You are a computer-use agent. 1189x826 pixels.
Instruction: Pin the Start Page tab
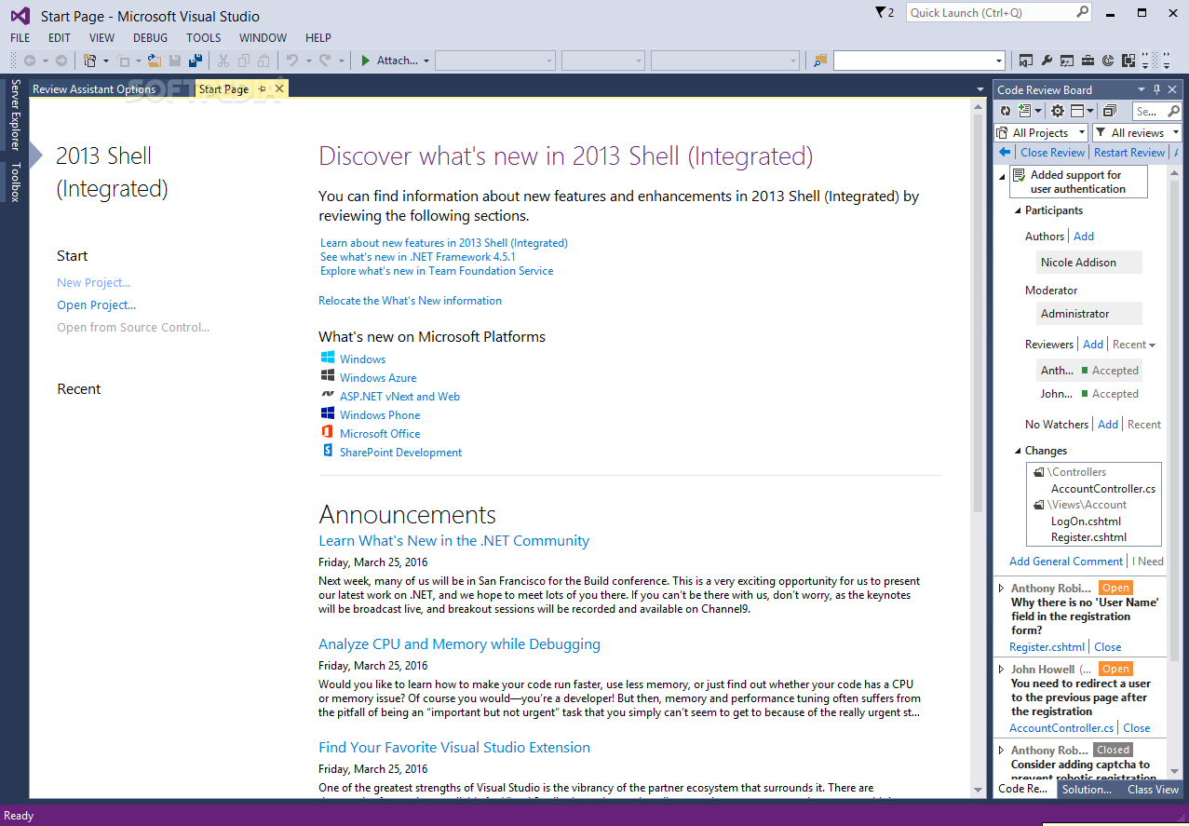click(x=262, y=89)
